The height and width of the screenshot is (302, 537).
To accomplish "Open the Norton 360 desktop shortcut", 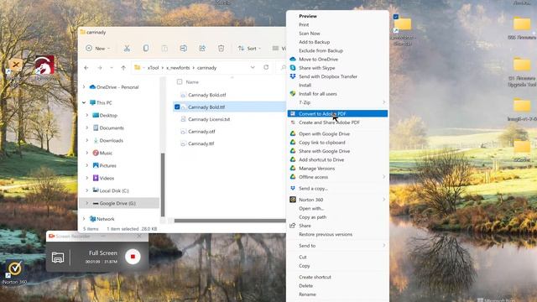I will pos(14,272).
